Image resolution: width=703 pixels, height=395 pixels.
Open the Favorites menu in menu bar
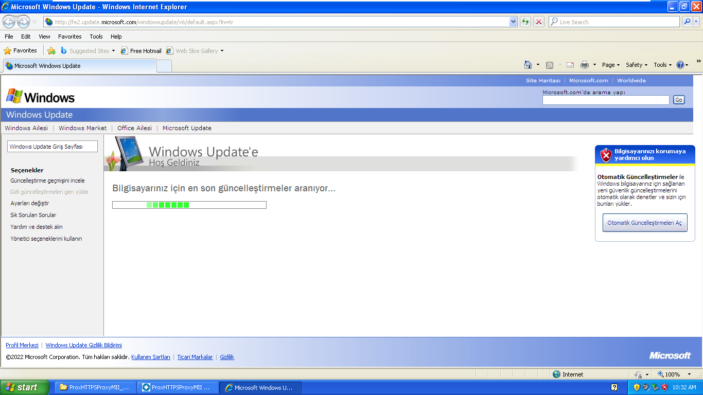point(69,37)
